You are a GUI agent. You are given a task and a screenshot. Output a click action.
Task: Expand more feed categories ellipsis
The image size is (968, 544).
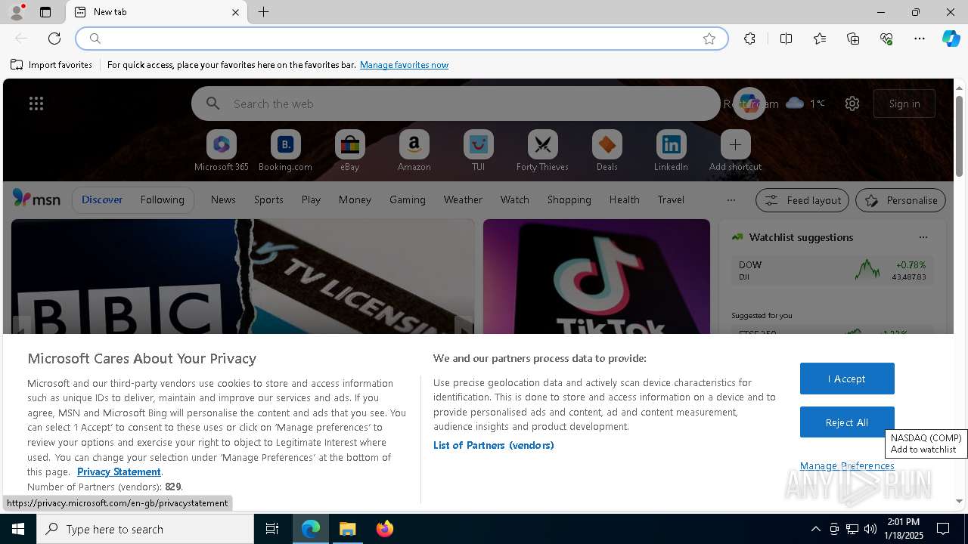click(x=731, y=200)
